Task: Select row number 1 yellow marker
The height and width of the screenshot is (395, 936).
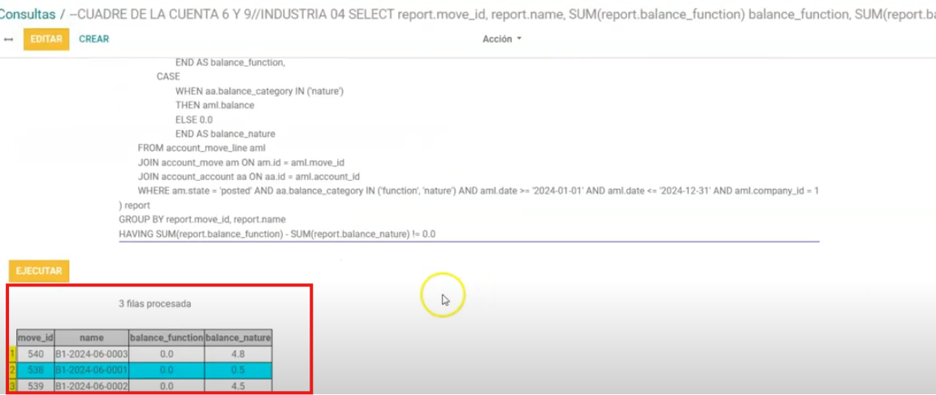Action: [12, 354]
